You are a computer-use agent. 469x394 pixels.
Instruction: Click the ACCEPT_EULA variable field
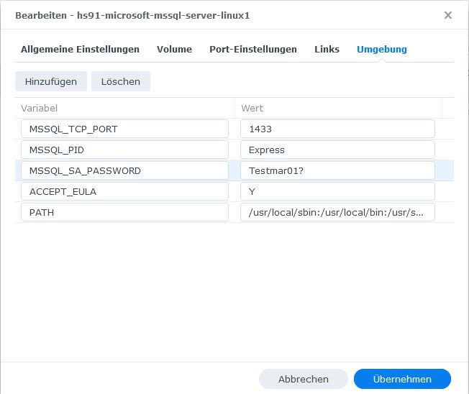tap(124, 192)
